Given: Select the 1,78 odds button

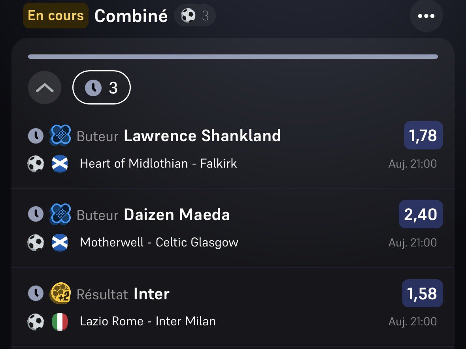Looking at the screenshot, I should click(x=423, y=135).
